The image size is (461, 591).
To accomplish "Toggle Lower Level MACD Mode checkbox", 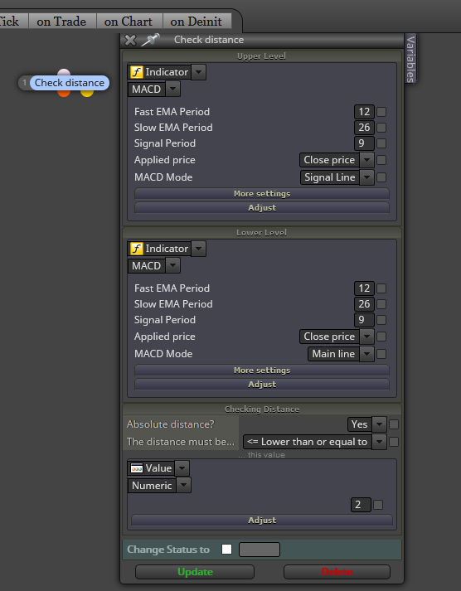I will click(381, 354).
